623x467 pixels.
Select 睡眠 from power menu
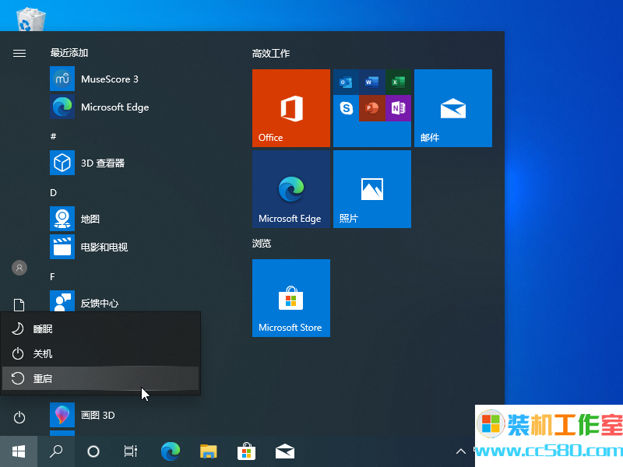click(x=100, y=328)
